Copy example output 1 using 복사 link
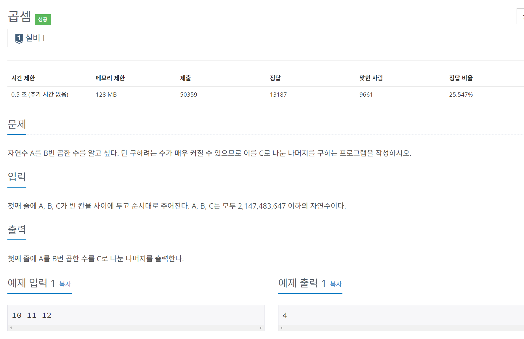The image size is (524, 339). (x=336, y=284)
